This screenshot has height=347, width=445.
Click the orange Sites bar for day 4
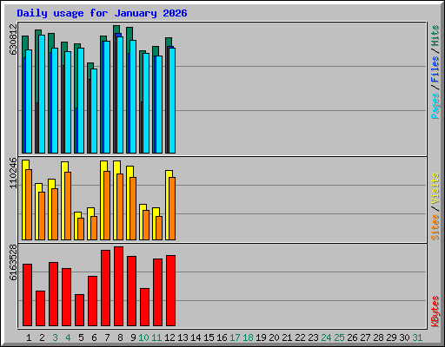click(68, 206)
